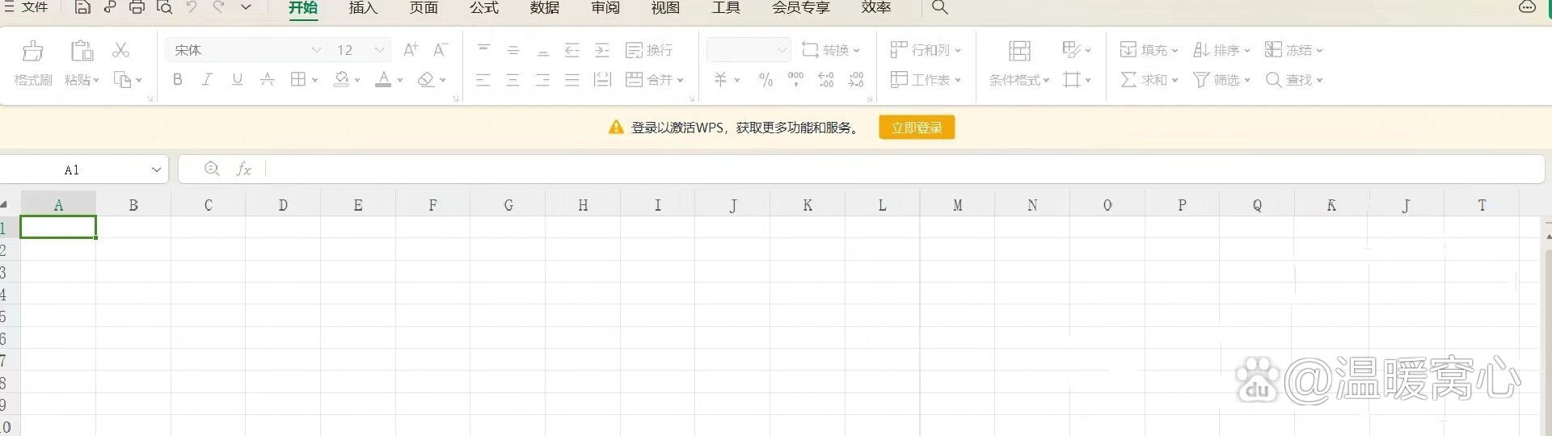Toggle align left horizontal alignment
This screenshot has width=1552, height=436.
tap(483, 80)
